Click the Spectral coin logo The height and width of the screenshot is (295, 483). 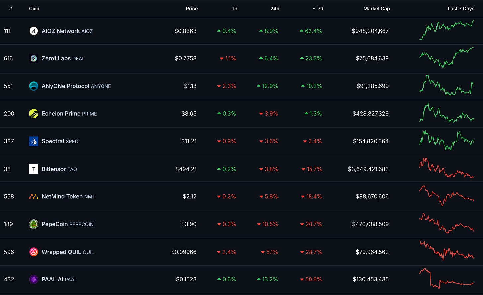pyautogui.click(x=34, y=141)
